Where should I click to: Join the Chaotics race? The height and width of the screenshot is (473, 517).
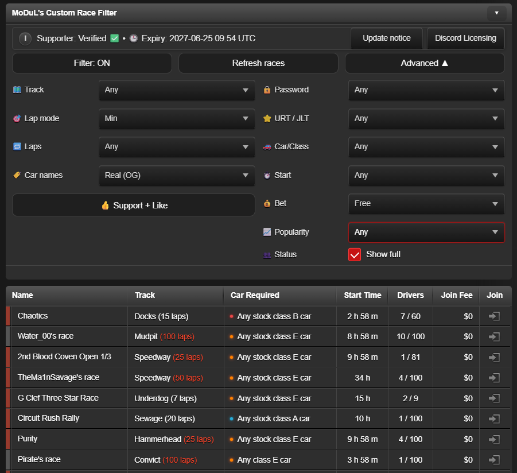coord(494,316)
